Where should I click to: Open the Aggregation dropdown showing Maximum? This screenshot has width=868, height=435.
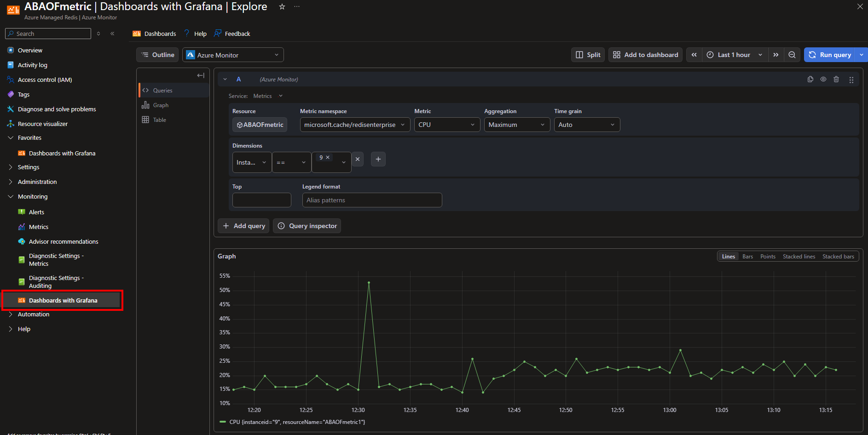click(517, 125)
